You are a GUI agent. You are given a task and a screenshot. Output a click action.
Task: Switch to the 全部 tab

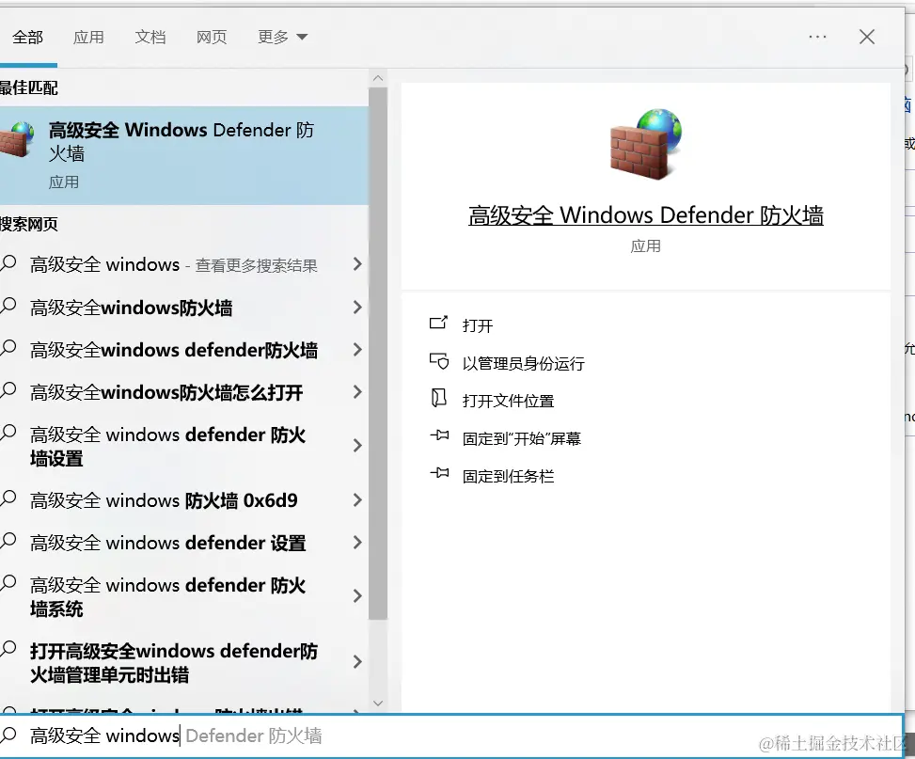27,38
